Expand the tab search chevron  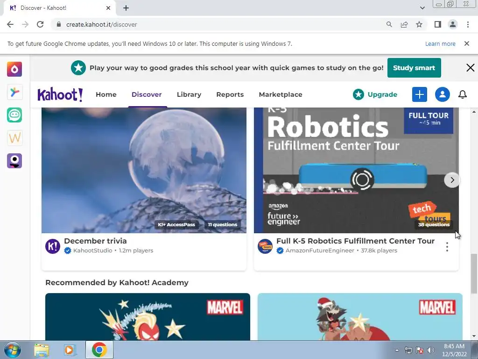click(x=422, y=8)
